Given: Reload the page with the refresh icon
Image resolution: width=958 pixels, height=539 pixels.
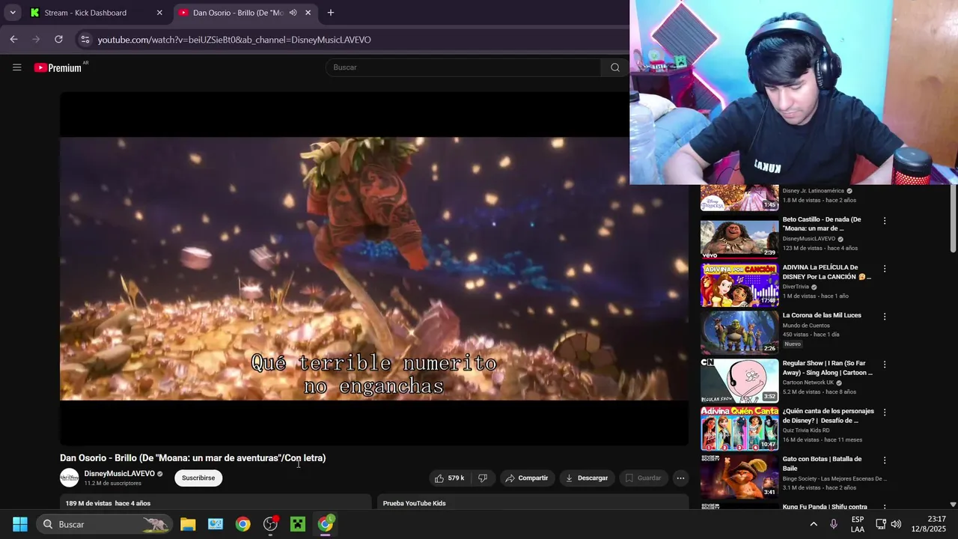Looking at the screenshot, I should pos(58,39).
